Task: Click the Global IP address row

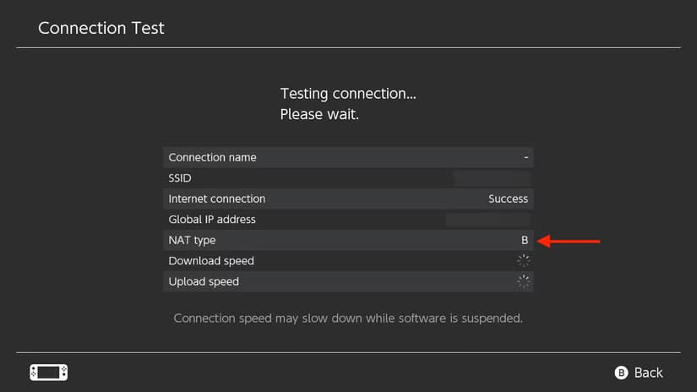Action: (x=348, y=219)
